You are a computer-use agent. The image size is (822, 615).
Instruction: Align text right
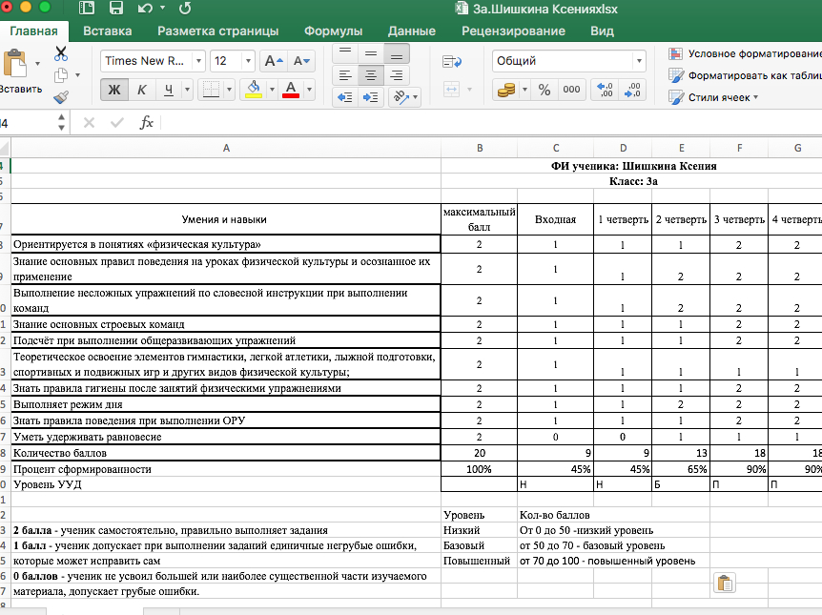pos(397,75)
